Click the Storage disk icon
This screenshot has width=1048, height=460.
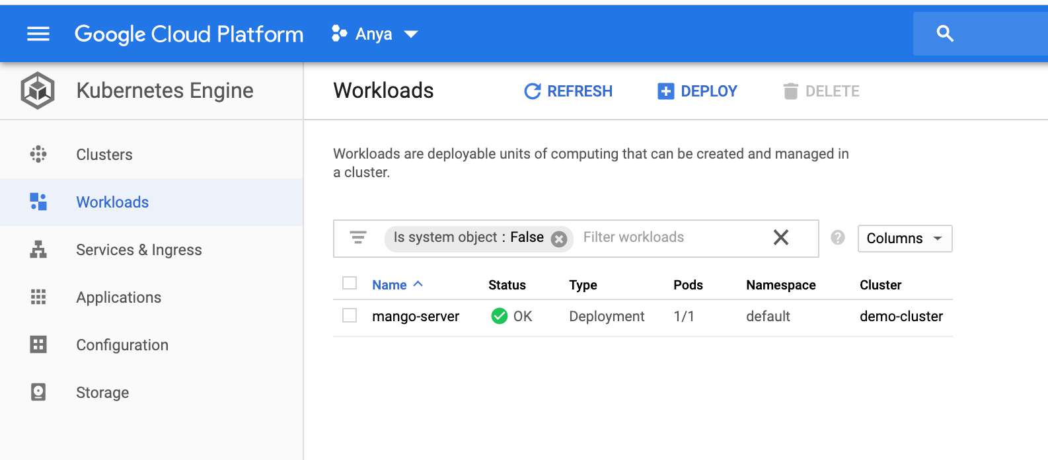pyautogui.click(x=38, y=392)
